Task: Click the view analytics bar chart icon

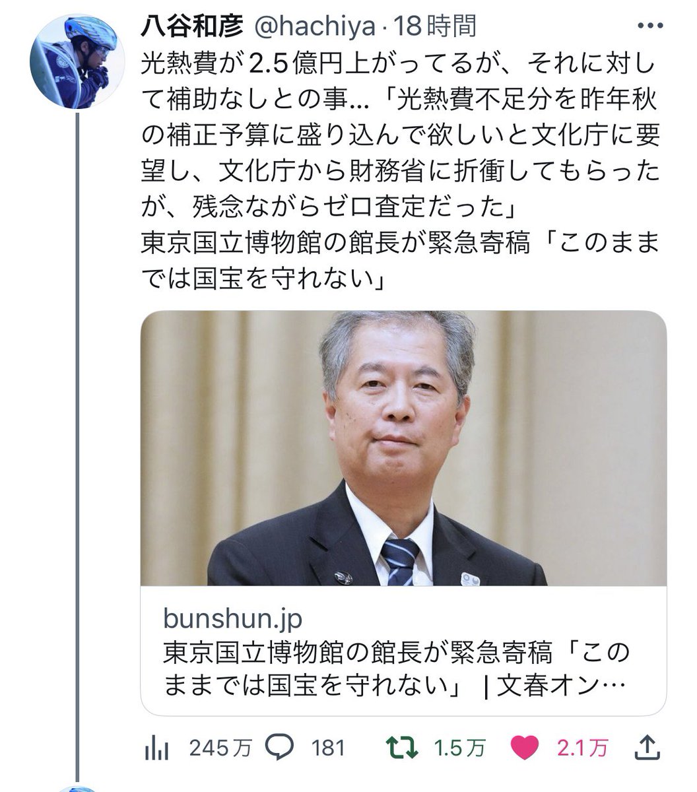Action: [x=156, y=747]
